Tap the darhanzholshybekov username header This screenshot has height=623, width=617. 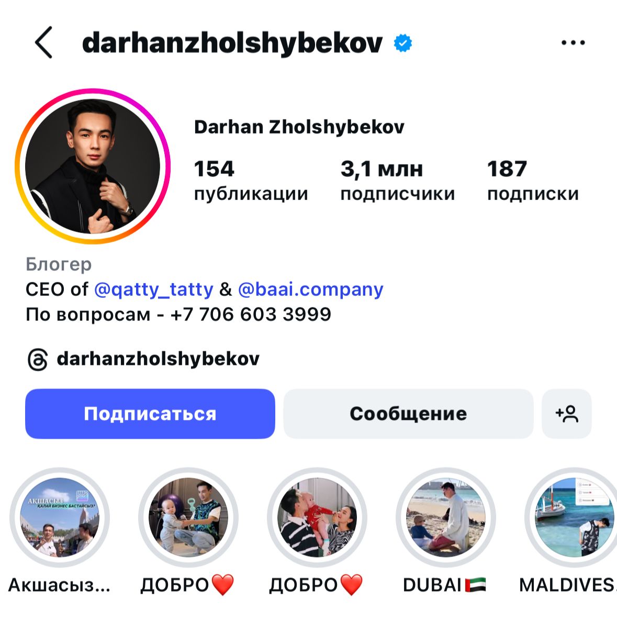point(232,43)
